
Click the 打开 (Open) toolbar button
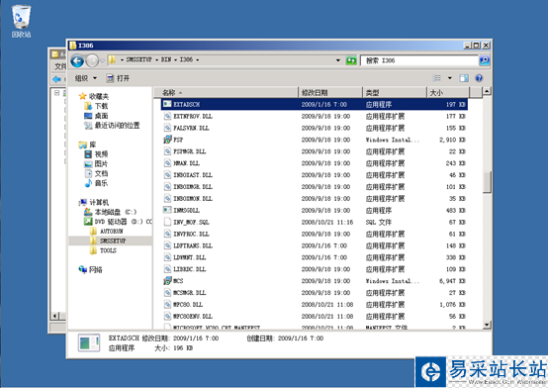(x=118, y=78)
